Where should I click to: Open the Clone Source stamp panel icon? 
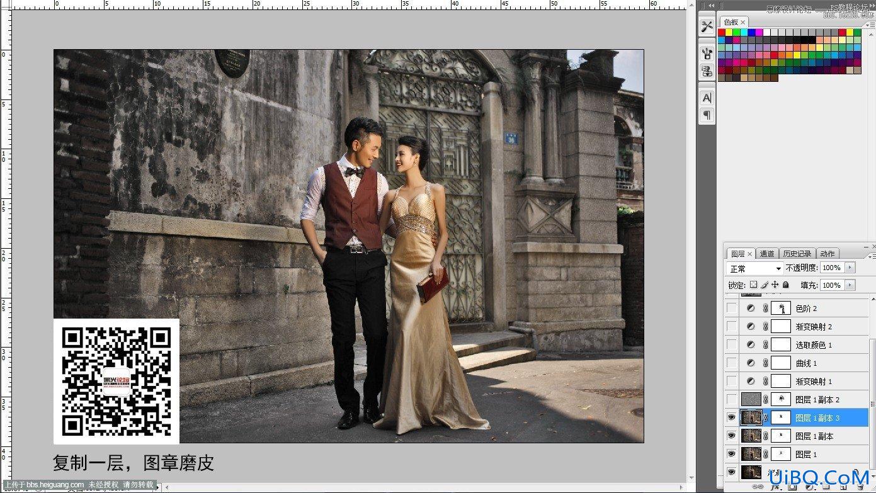pos(707,71)
